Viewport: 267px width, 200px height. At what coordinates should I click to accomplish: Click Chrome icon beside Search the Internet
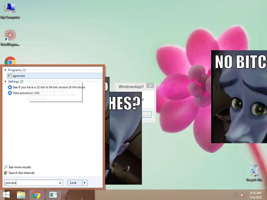6,173
